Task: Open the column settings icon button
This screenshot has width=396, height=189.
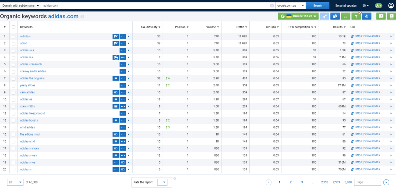Action: click(346, 16)
